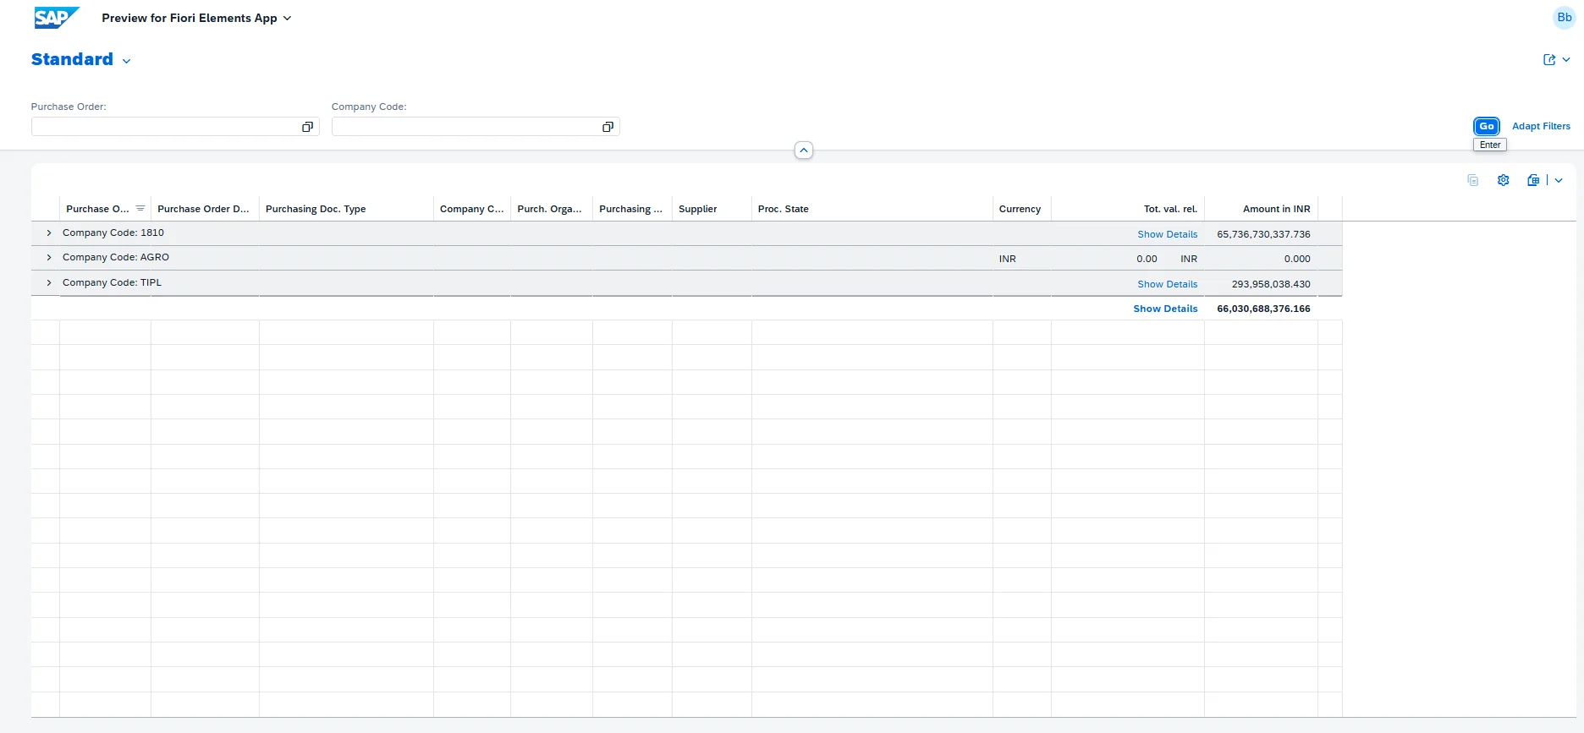Open Preview for Fiori Elements App menu
Viewport: 1584px width, 733px height.
196,18
